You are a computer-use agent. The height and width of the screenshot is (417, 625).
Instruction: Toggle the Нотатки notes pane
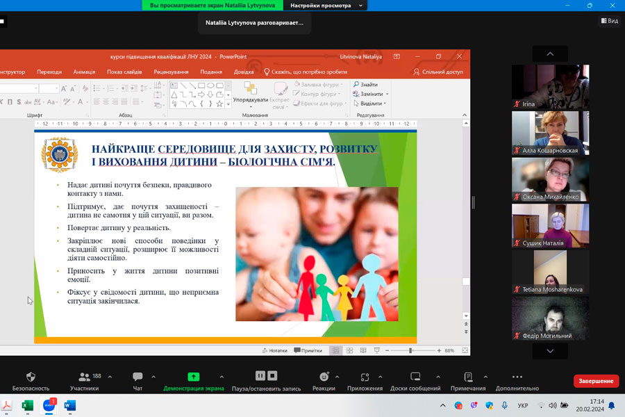pos(274,350)
